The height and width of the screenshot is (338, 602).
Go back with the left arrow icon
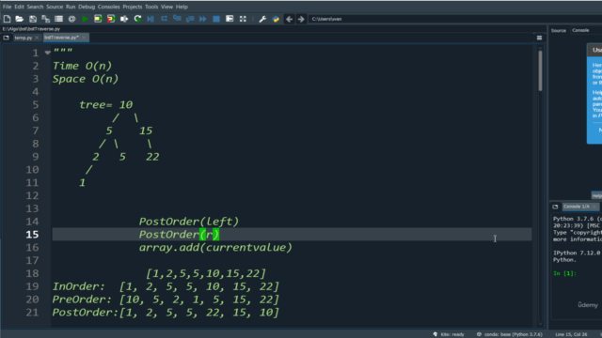click(289, 19)
